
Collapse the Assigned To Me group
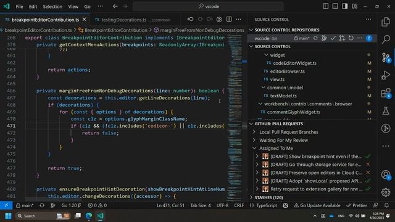coord(276,148)
